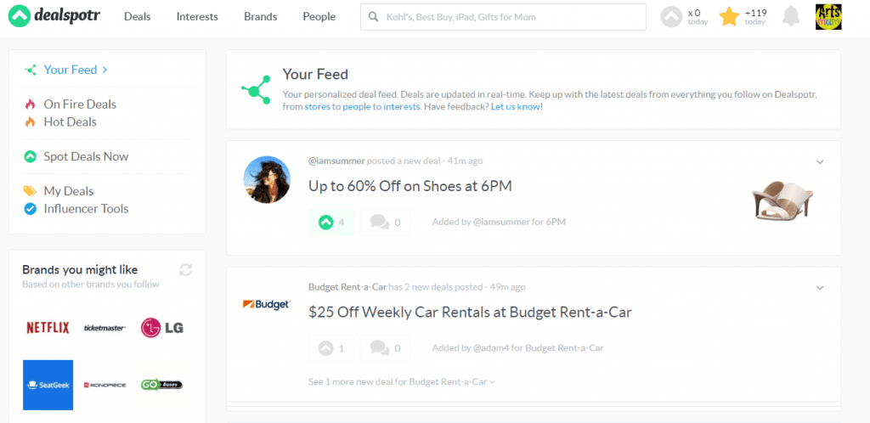Click the comment icon on shoes deal
This screenshot has height=423, width=870.
(x=385, y=223)
